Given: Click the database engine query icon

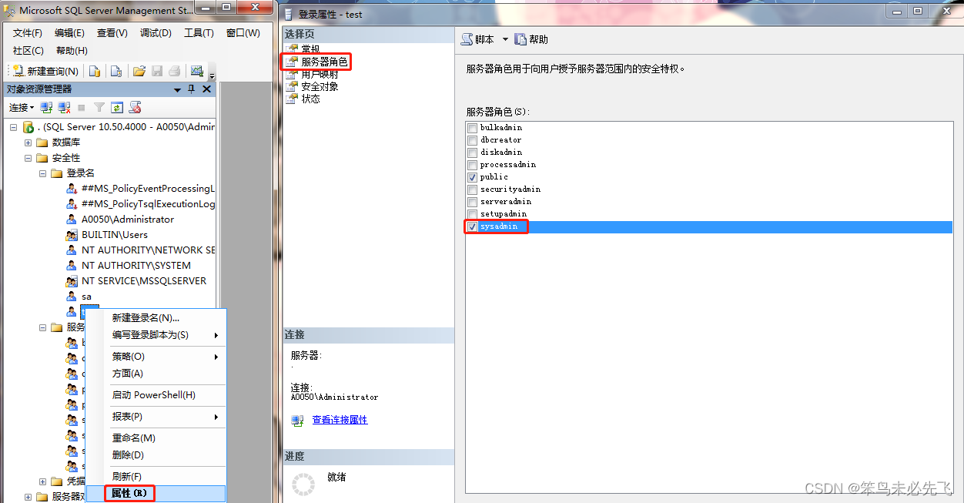Looking at the screenshot, I should coord(95,71).
